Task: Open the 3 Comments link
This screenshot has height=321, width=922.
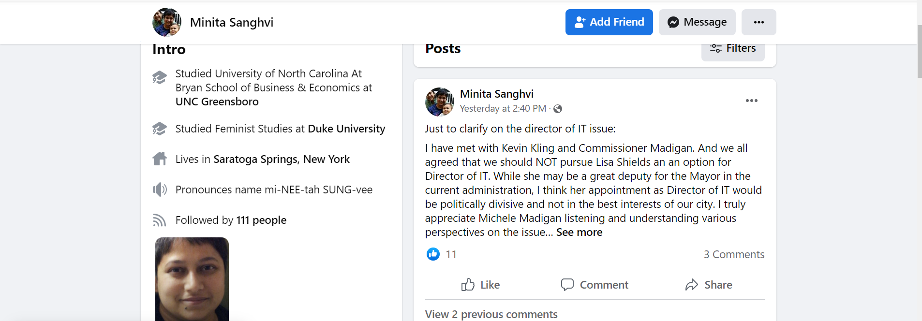Action: 734,254
